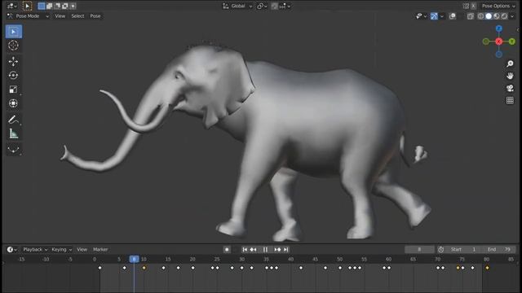522x293 pixels.
Task: Toggle viewport overlays
Action: point(452,16)
